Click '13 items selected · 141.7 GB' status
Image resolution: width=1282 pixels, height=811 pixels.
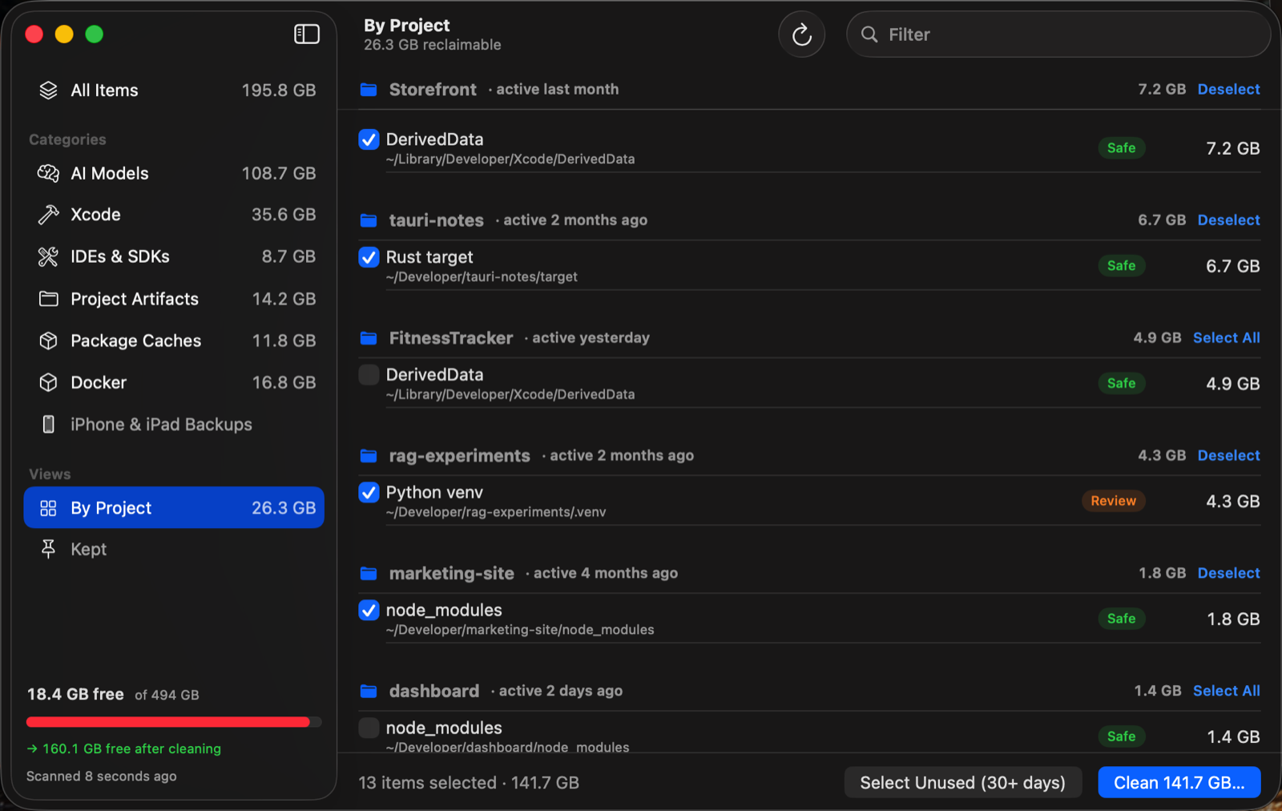pyautogui.click(x=469, y=782)
